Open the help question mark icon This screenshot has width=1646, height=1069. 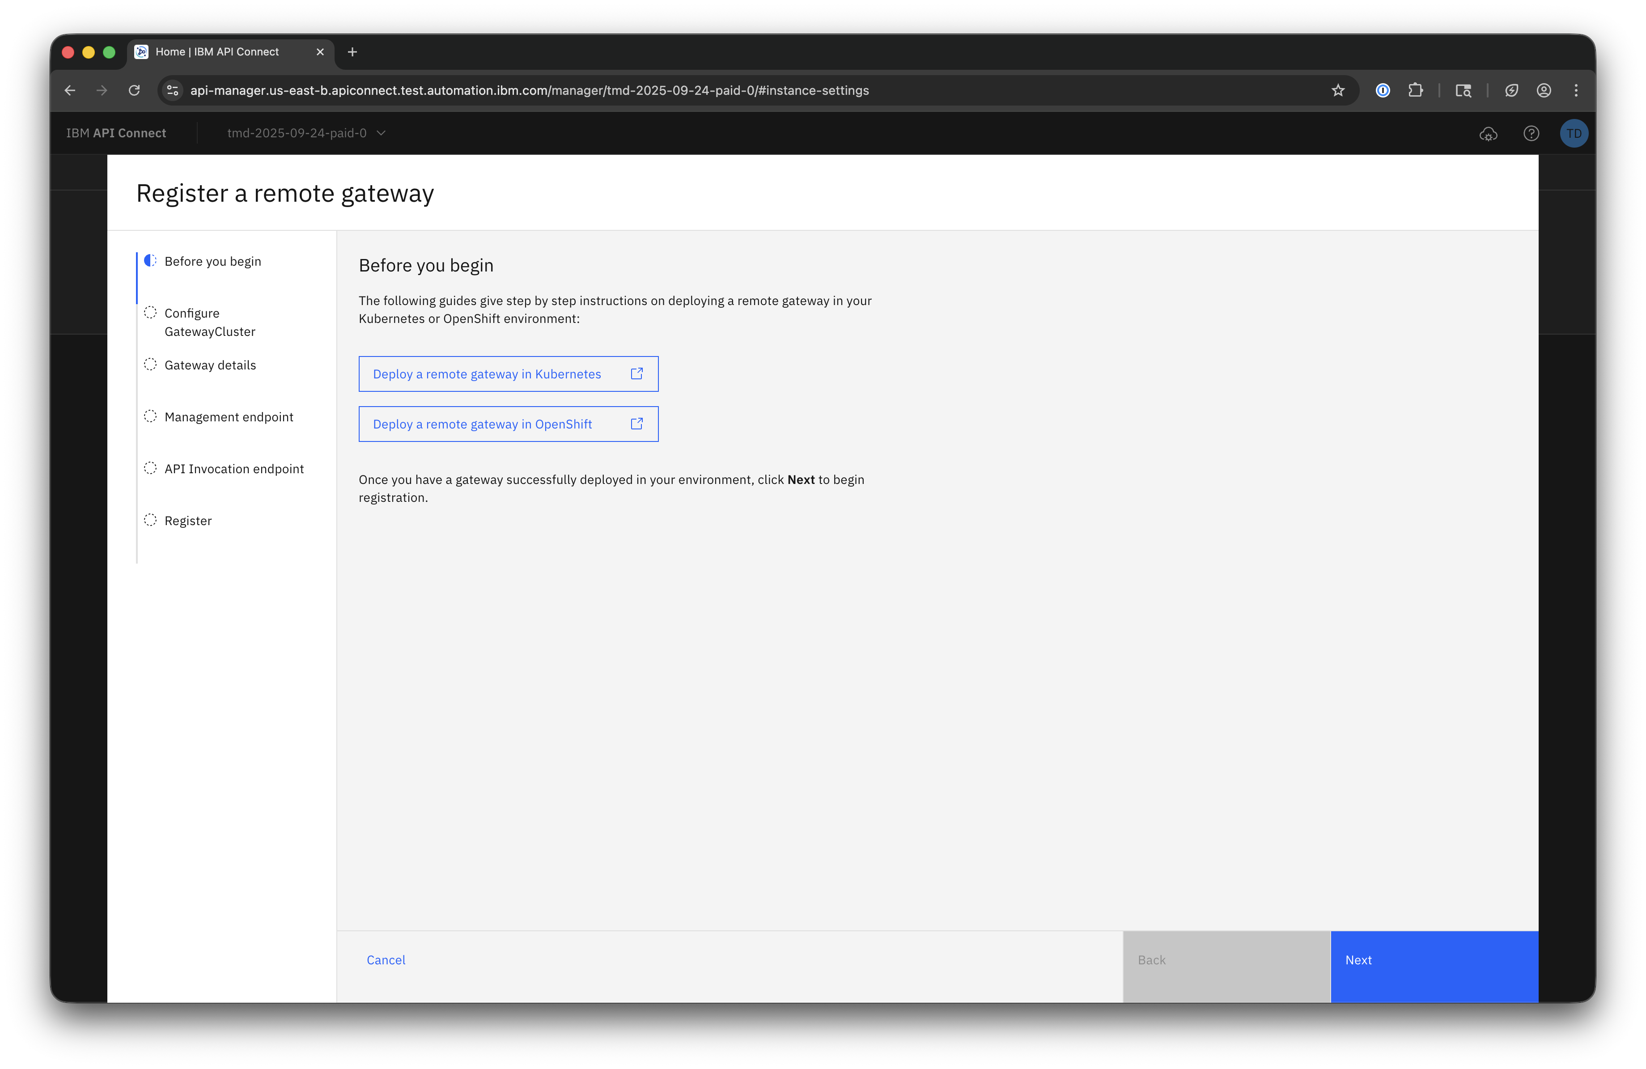(x=1531, y=133)
